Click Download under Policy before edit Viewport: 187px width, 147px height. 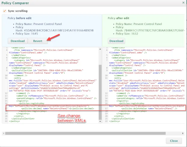point(18,41)
